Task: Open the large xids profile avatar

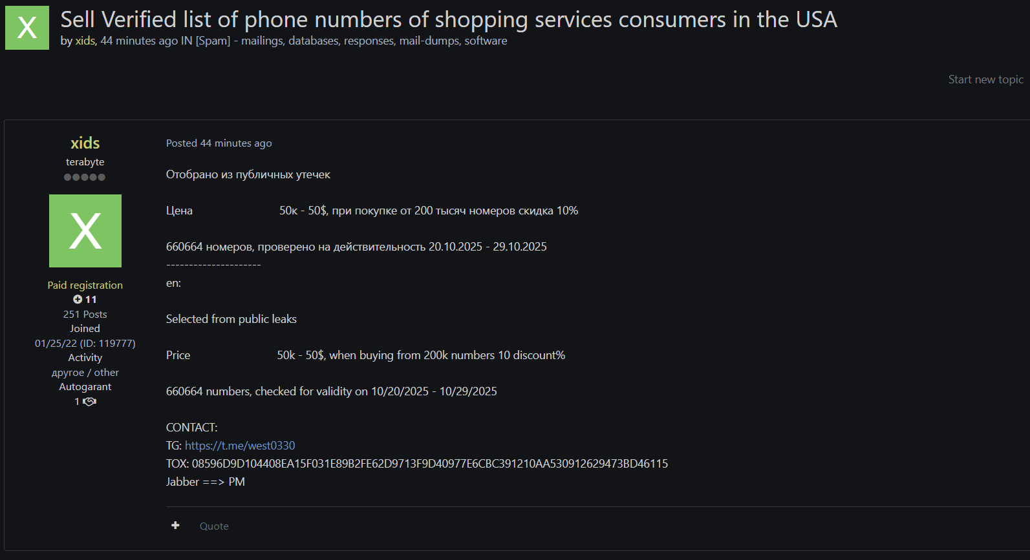Action: click(x=85, y=231)
